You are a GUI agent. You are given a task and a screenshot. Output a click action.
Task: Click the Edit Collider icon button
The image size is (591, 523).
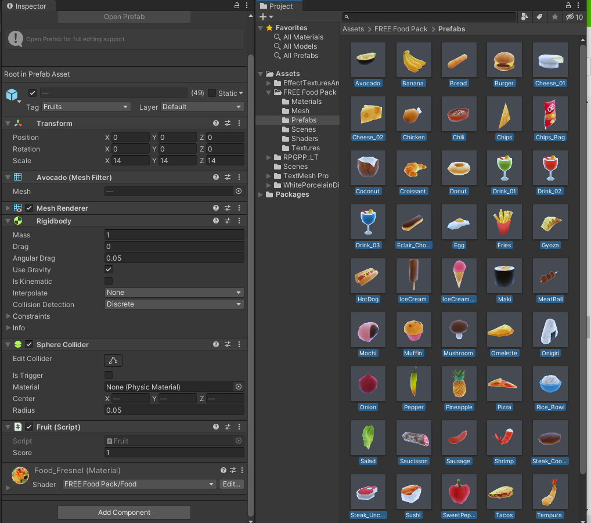pos(113,360)
